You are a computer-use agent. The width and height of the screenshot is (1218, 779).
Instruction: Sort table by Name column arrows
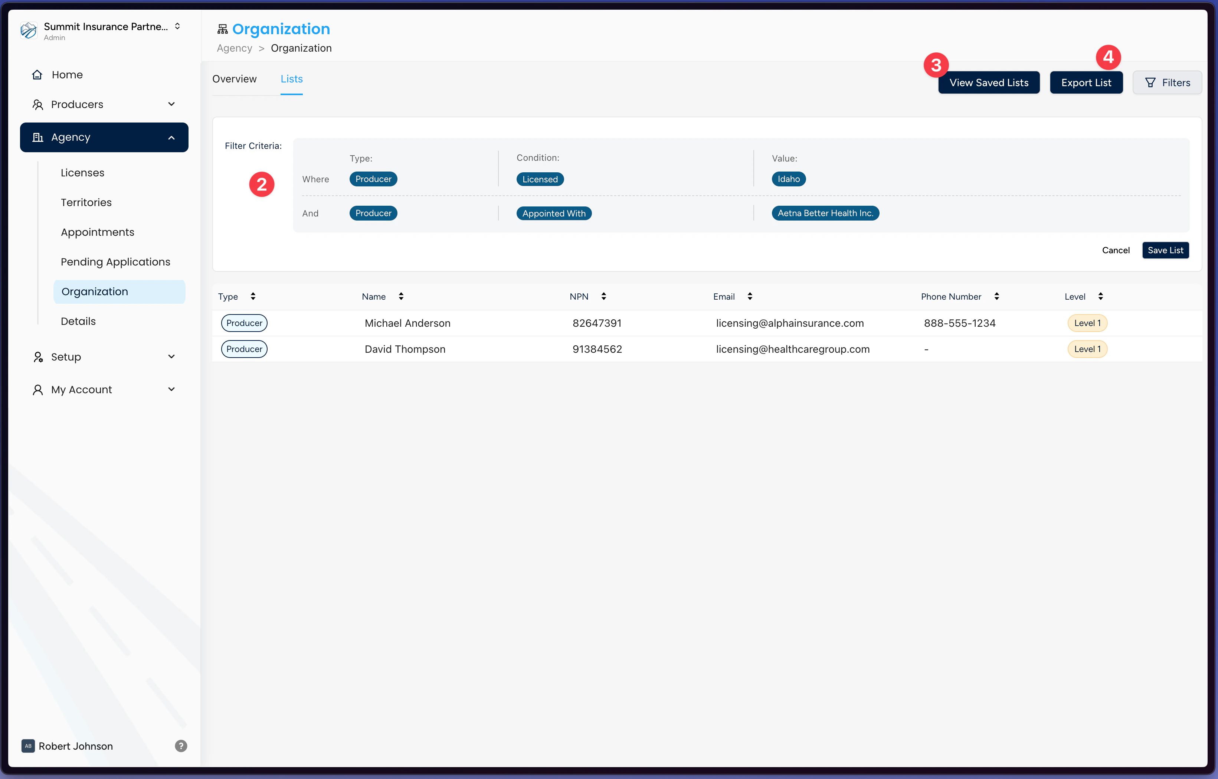coord(401,297)
